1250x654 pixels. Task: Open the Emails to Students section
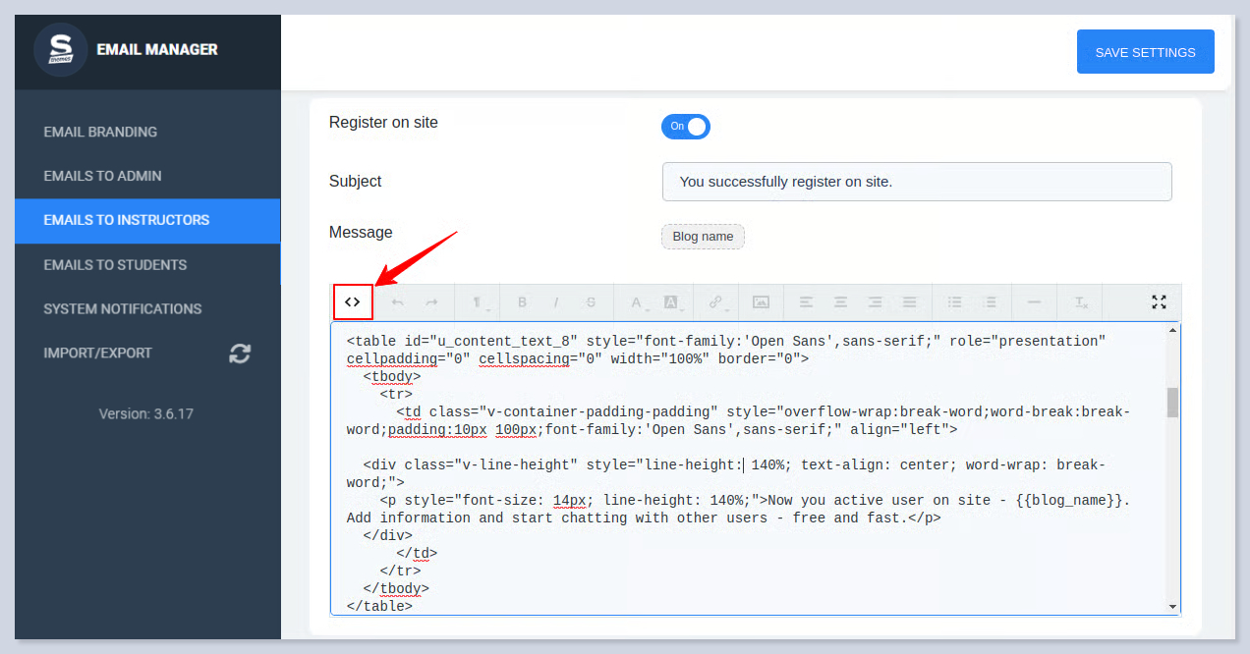[x=115, y=265]
